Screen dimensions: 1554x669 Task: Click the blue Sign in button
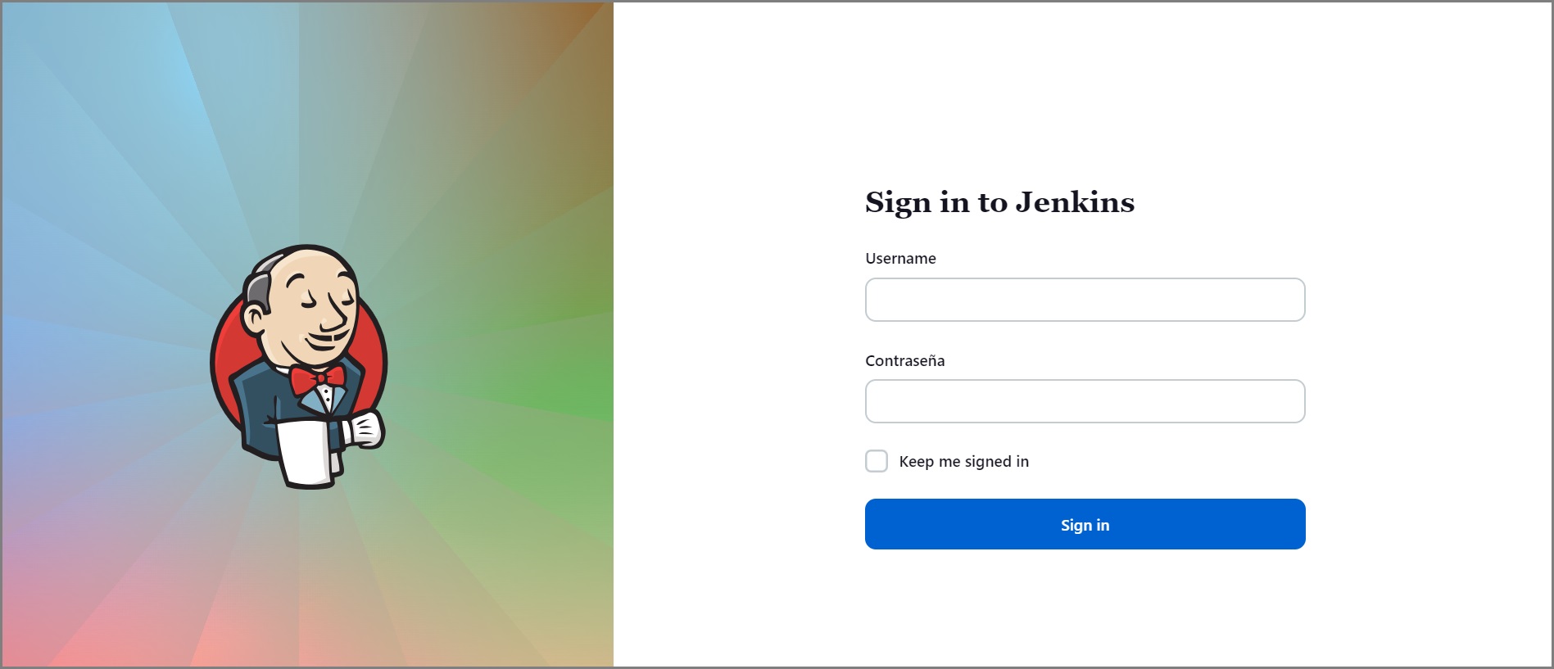coord(1085,524)
